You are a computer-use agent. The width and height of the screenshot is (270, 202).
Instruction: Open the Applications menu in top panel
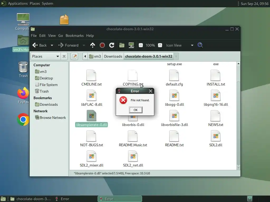click(x=18, y=3)
